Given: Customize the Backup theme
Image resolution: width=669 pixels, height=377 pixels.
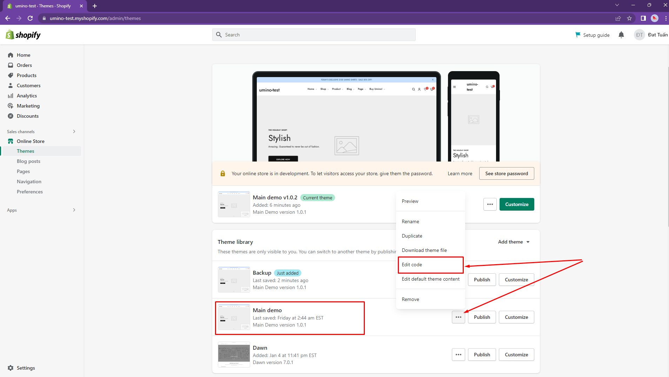Looking at the screenshot, I should (516, 280).
